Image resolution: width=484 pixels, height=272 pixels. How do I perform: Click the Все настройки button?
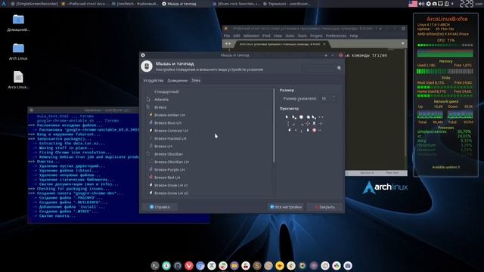point(286,207)
